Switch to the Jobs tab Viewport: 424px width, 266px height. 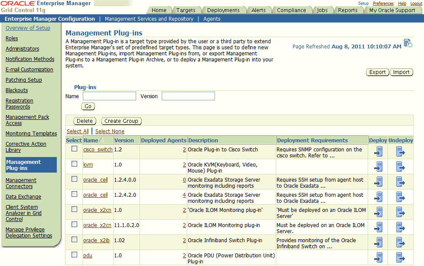(322, 10)
